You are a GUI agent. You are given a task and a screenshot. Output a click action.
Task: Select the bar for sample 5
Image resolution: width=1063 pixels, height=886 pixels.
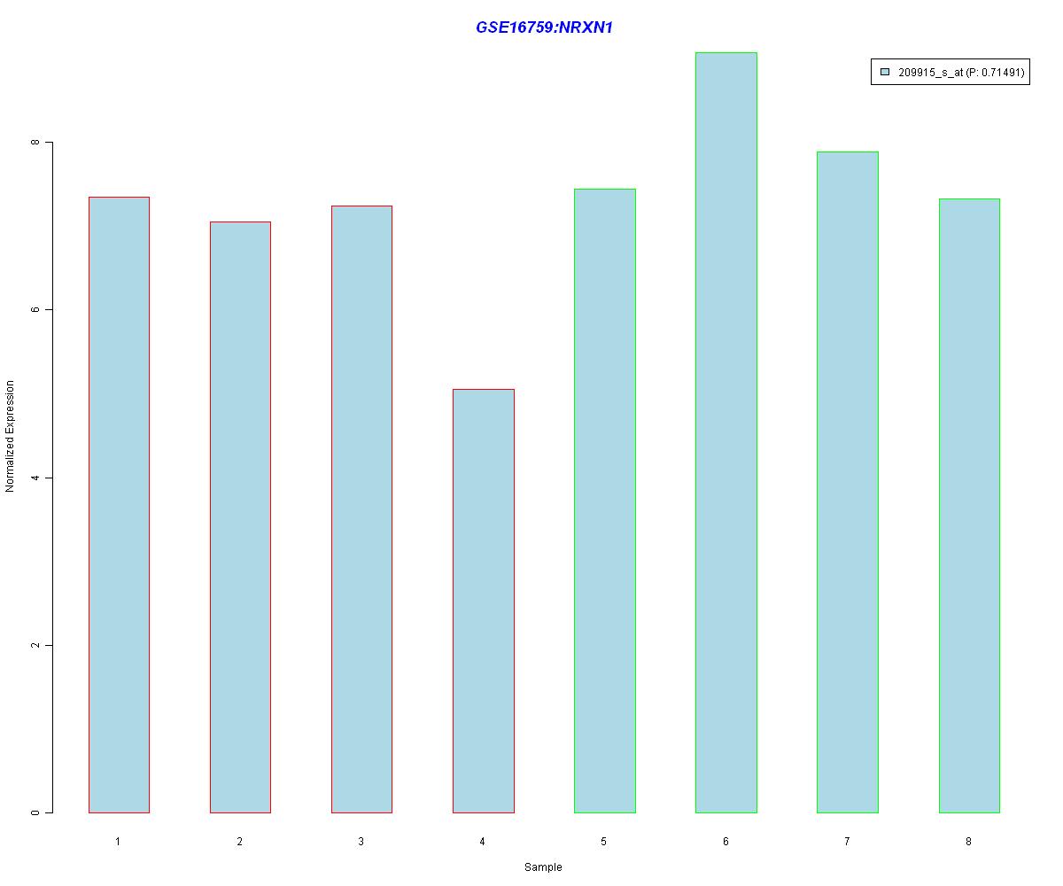(x=605, y=501)
